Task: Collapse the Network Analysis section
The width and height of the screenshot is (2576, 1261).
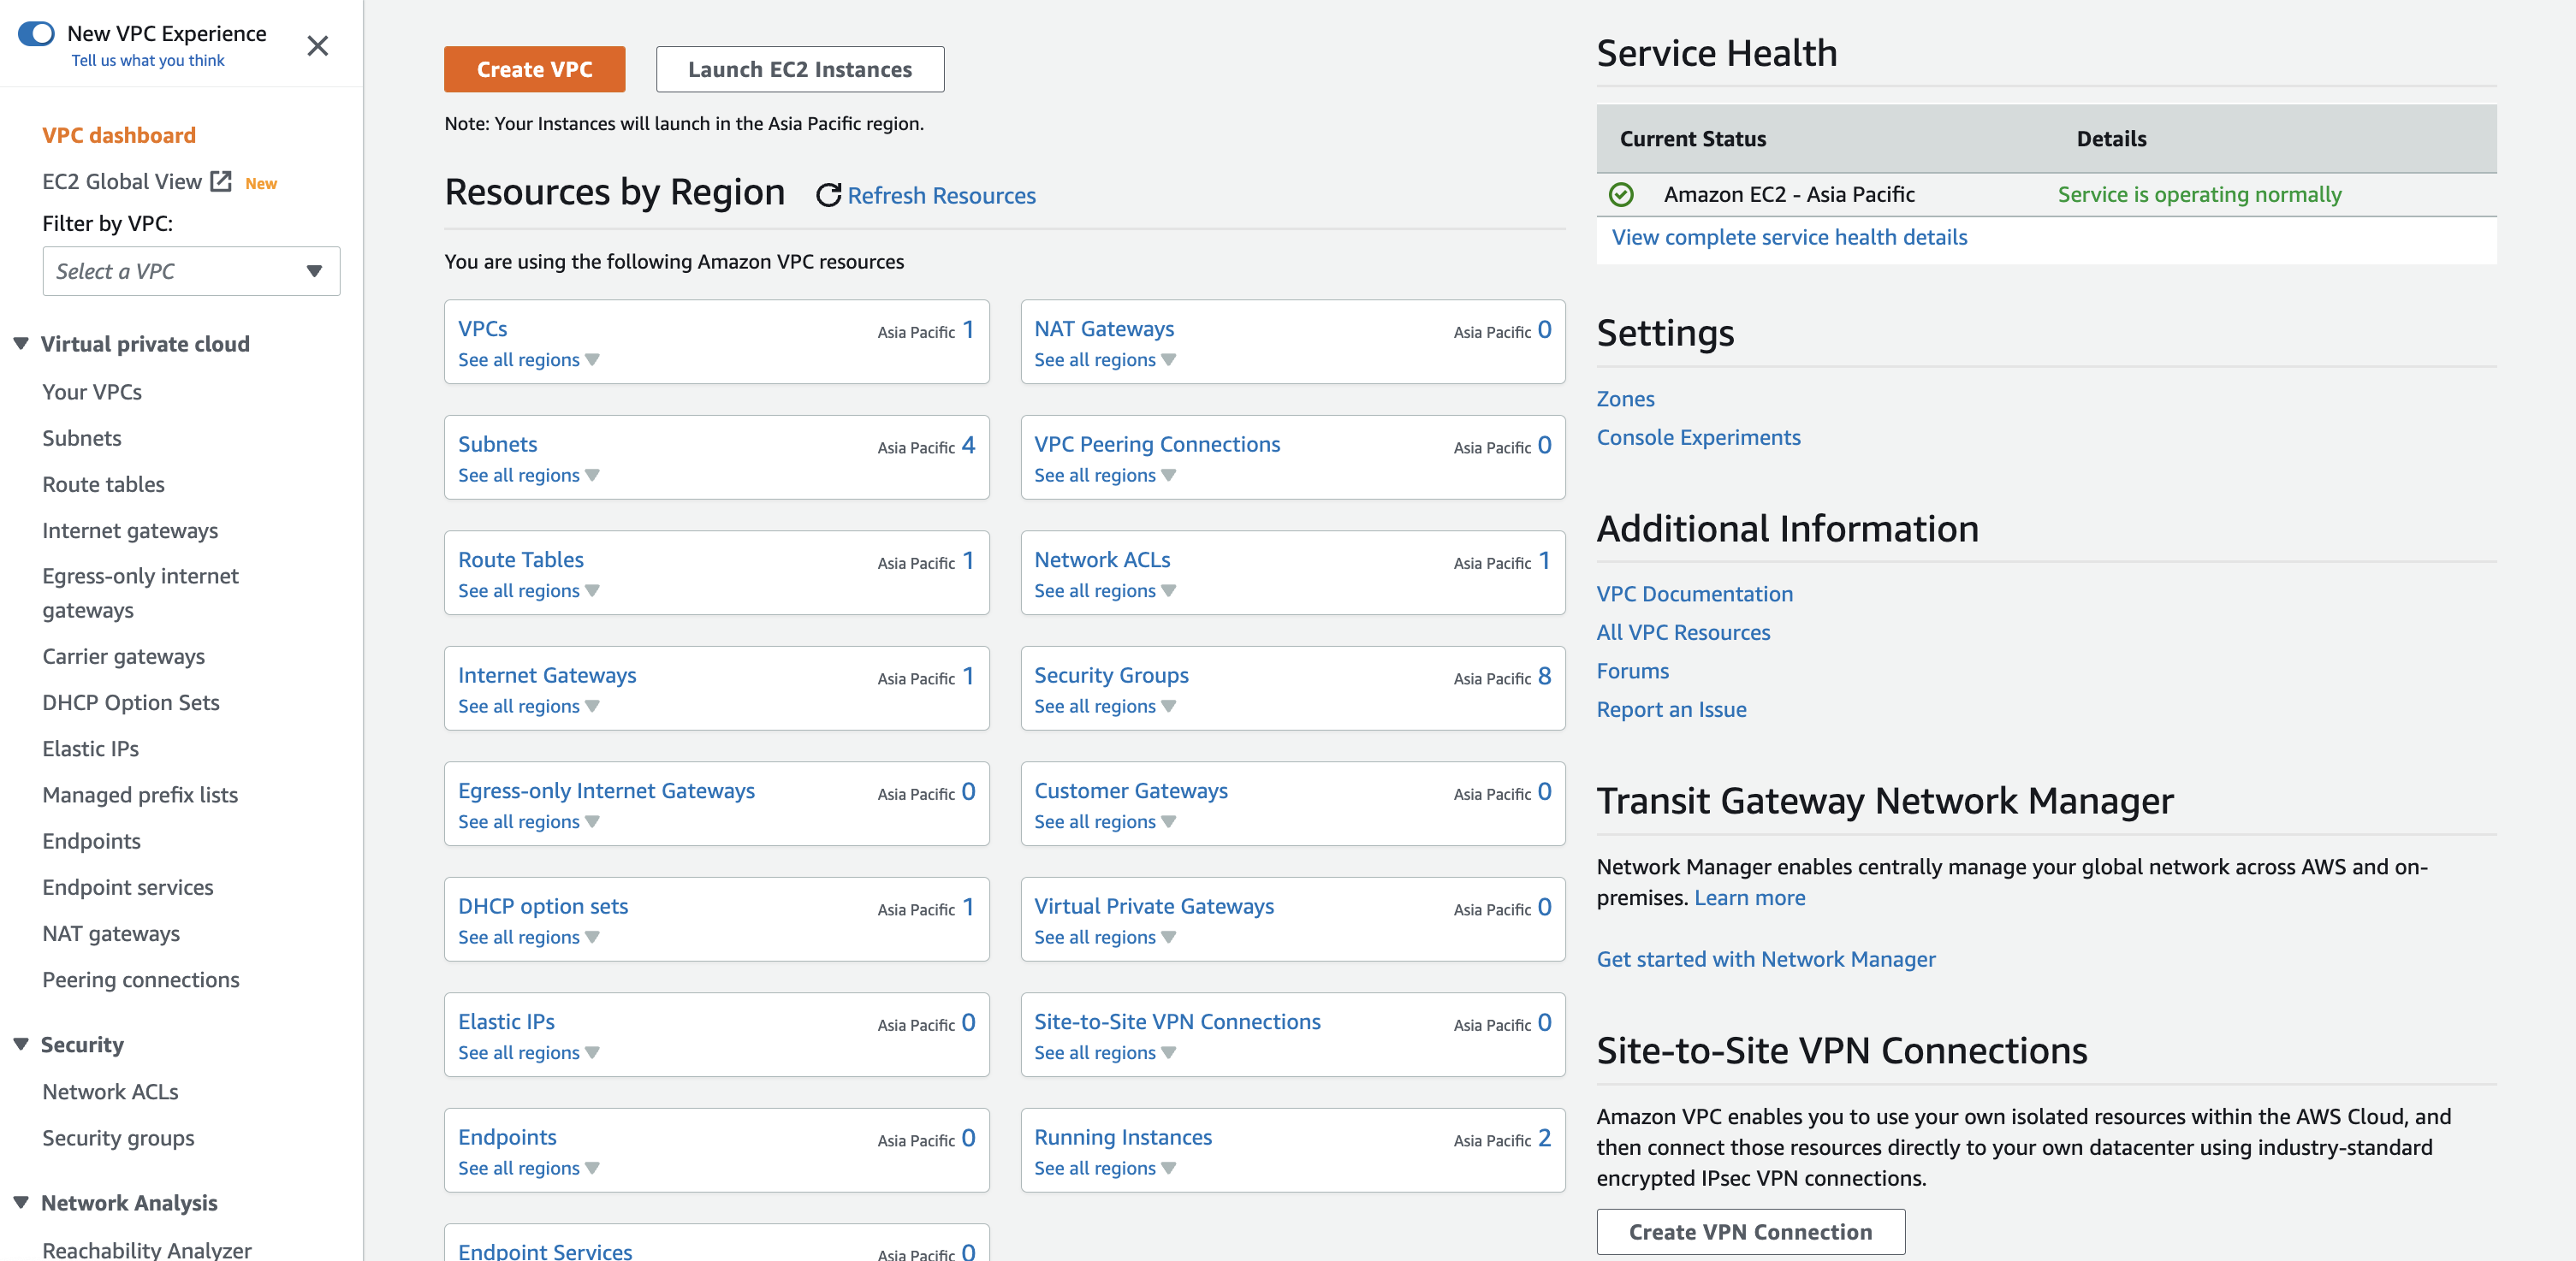Action: point(21,1202)
